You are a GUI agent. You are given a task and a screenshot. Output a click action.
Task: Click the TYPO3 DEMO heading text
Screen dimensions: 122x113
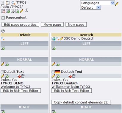point(12,83)
